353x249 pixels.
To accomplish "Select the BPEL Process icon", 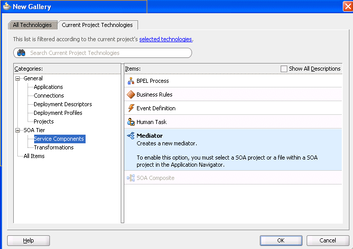I will [131, 81].
